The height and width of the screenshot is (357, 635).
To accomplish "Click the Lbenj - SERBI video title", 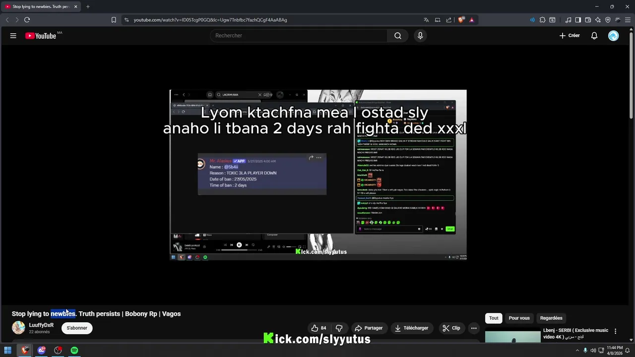I will (575, 333).
